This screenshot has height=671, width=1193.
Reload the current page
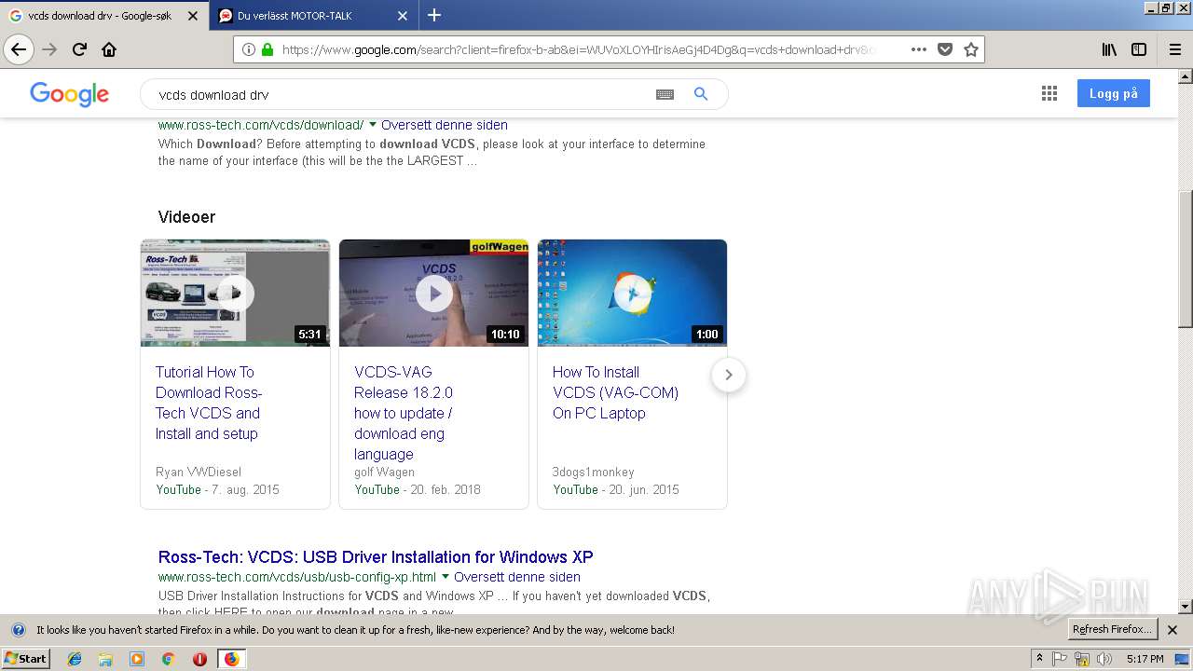[79, 49]
